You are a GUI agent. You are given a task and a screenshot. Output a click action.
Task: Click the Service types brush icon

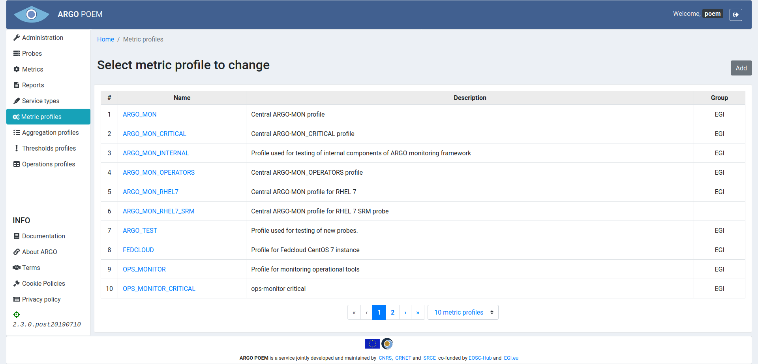click(x=17, y=101)
